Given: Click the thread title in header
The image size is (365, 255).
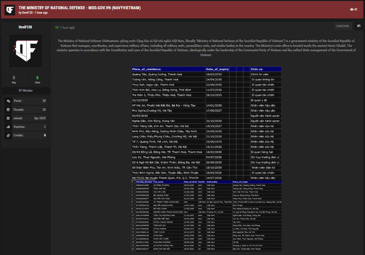Looking at the screenshot, I should (79, 8).
